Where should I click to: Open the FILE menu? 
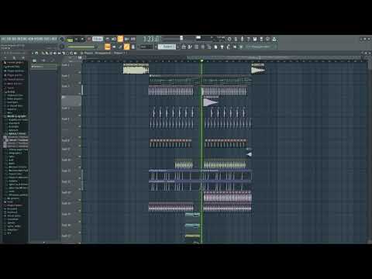click(x=3, y=39)
